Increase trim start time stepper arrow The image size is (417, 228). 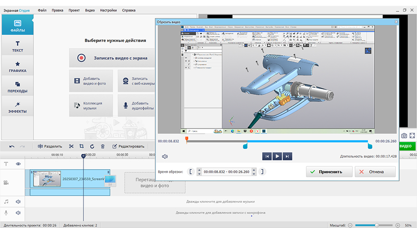[x=199, y=170]
